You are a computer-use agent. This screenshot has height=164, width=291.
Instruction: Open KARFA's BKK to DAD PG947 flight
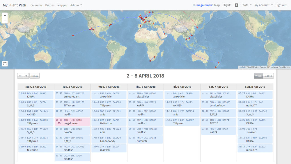[36, 95]
